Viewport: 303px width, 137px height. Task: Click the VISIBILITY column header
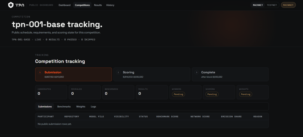[x=121, y=117]
